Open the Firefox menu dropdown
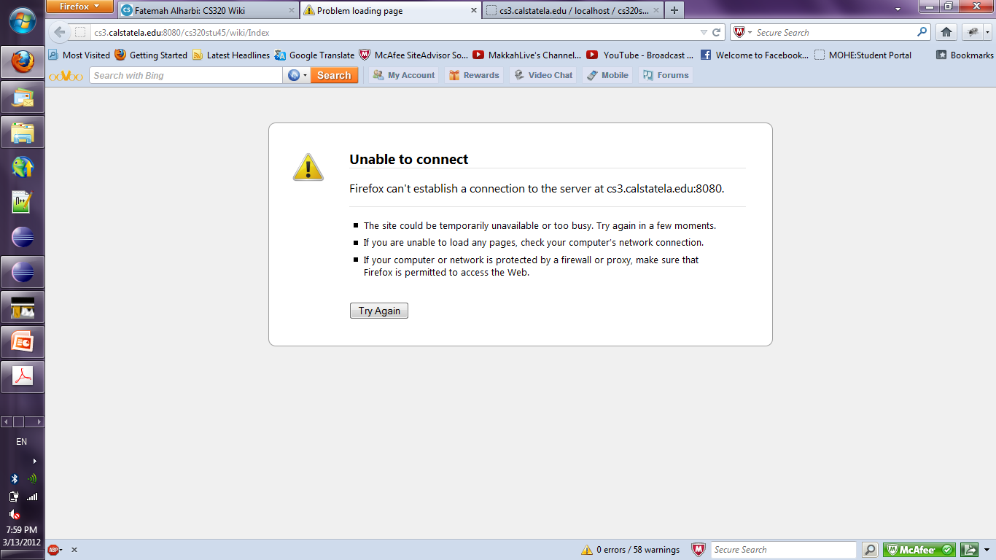The height and width of the screenshot is (560, 996). [80, 7]
